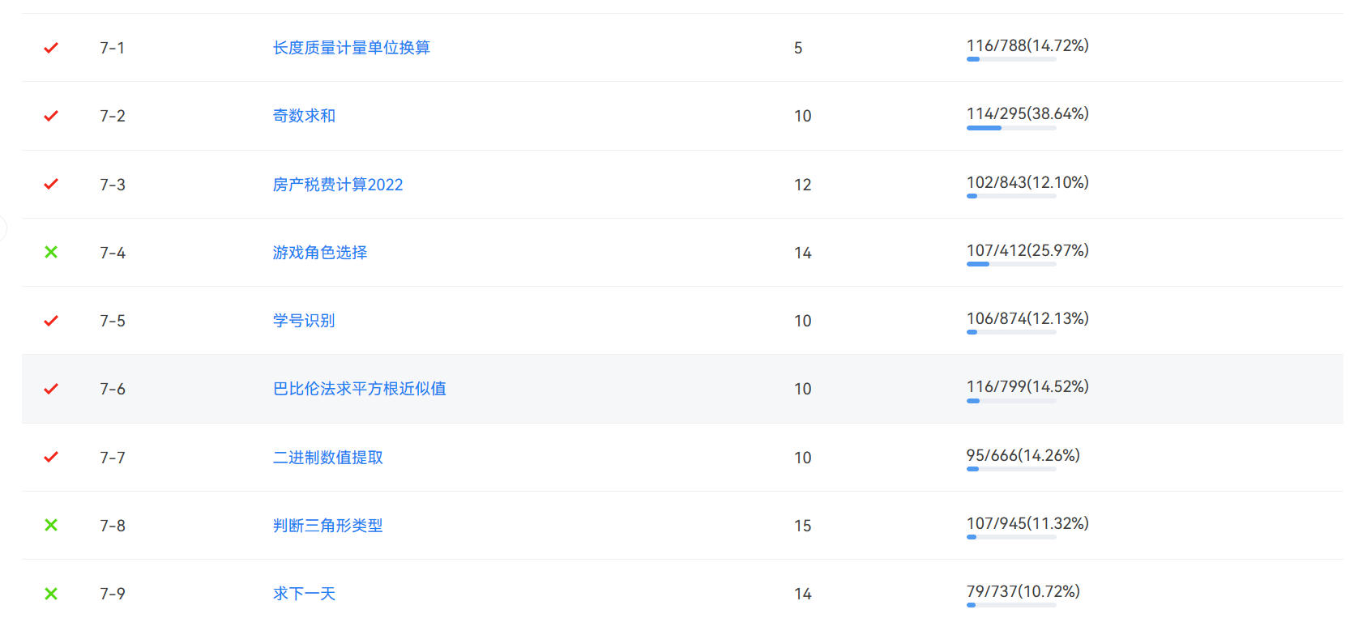Open 巴比伦法求平方根近似值 problem
Screen dimensions: 1371x618
coord(359,389)
